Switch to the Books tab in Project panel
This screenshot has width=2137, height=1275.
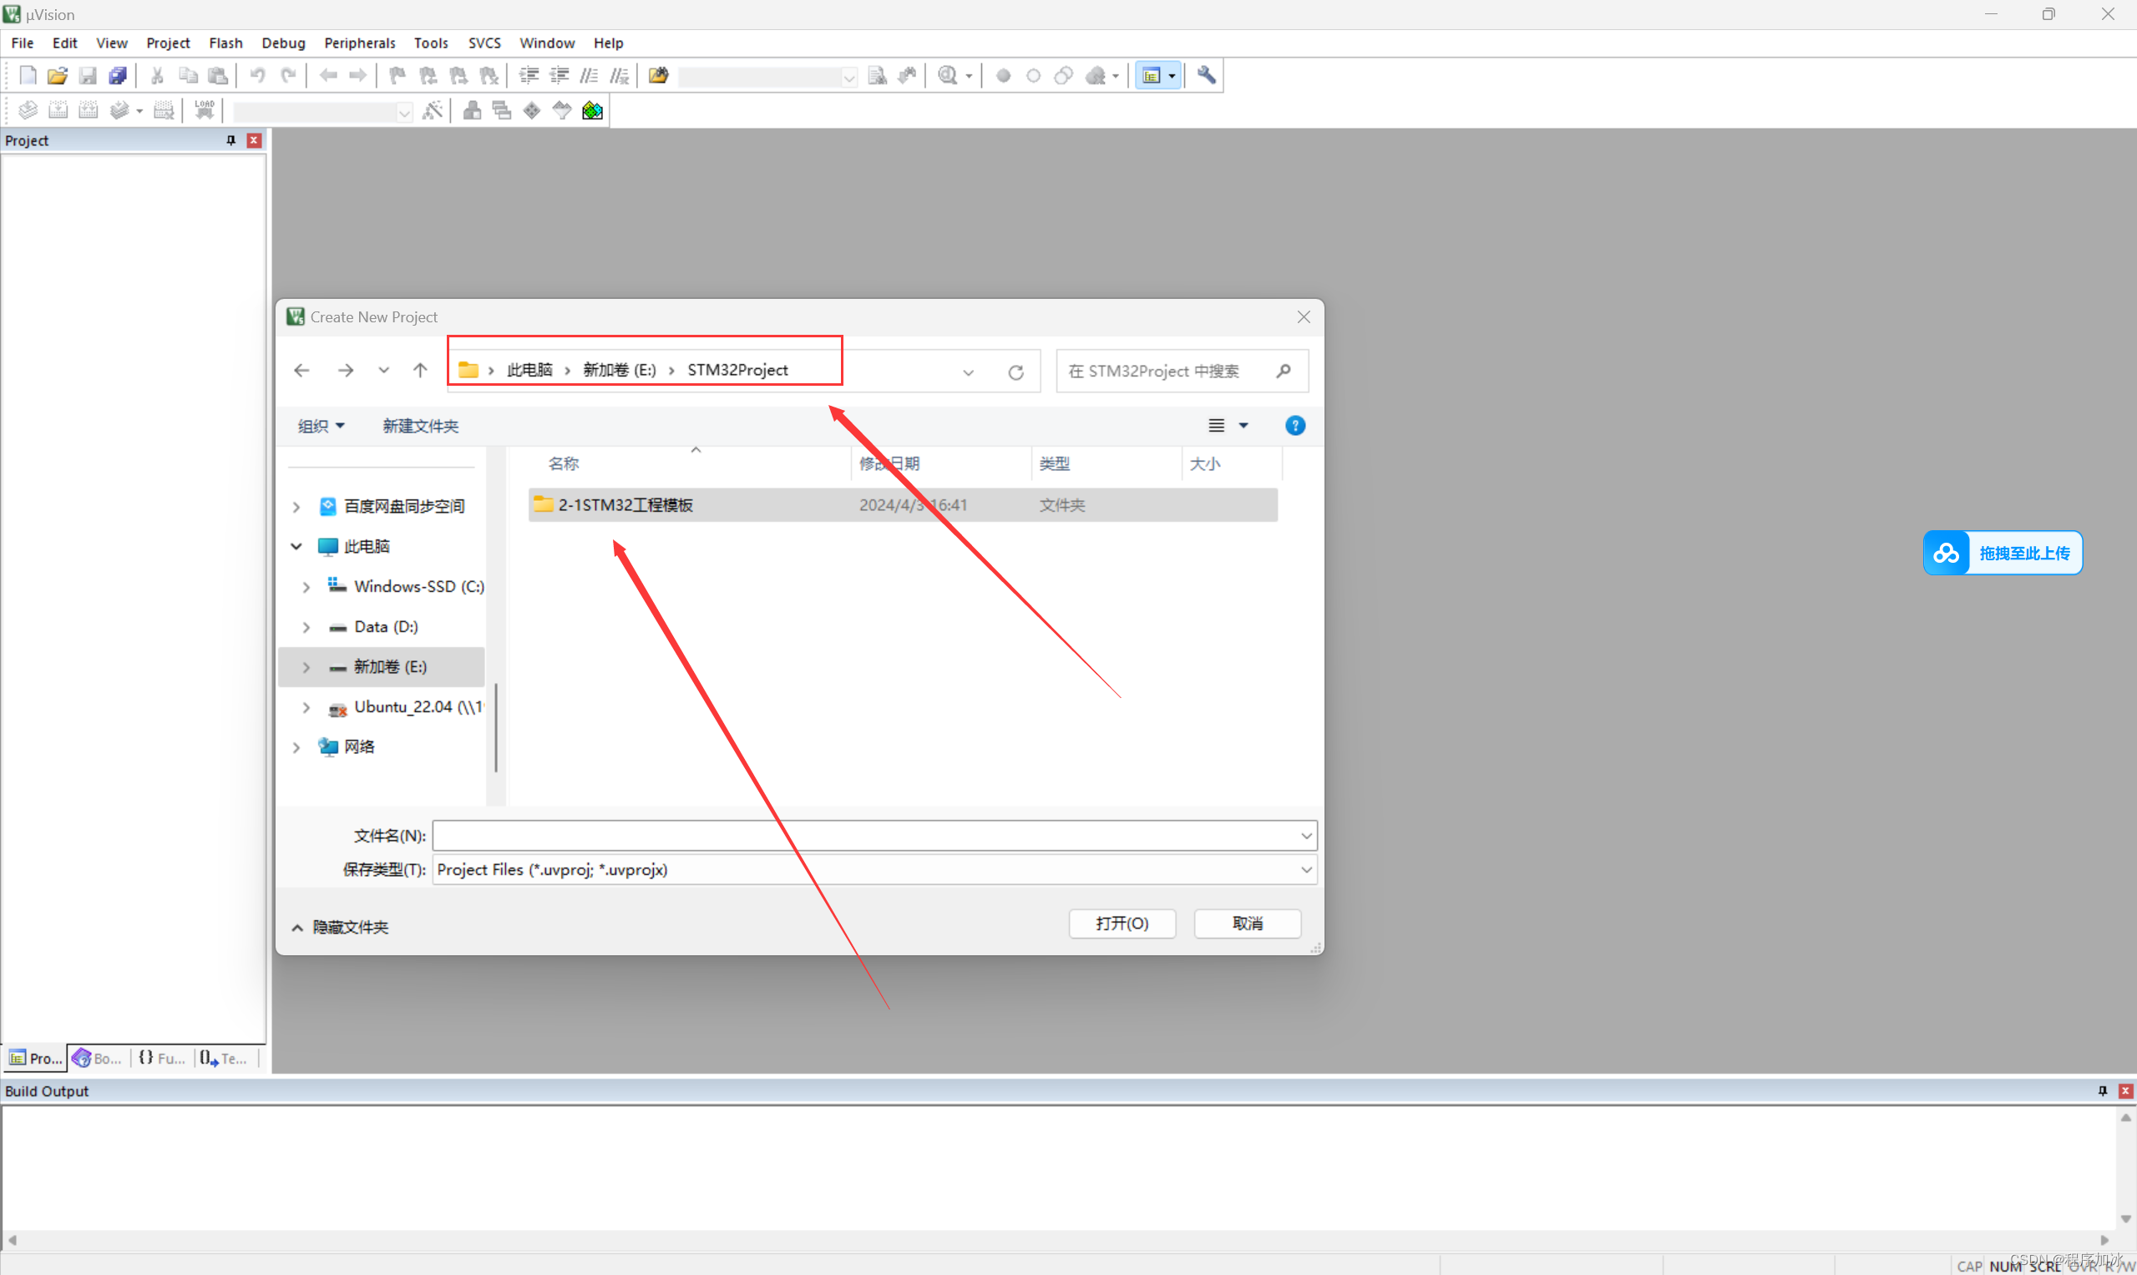pos(97,1059)
